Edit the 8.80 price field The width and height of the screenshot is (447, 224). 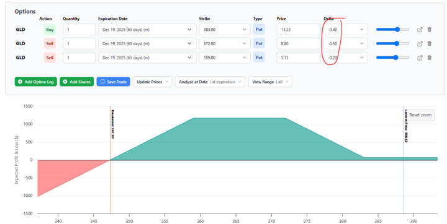pyautogui.click(x=299, y=44)
